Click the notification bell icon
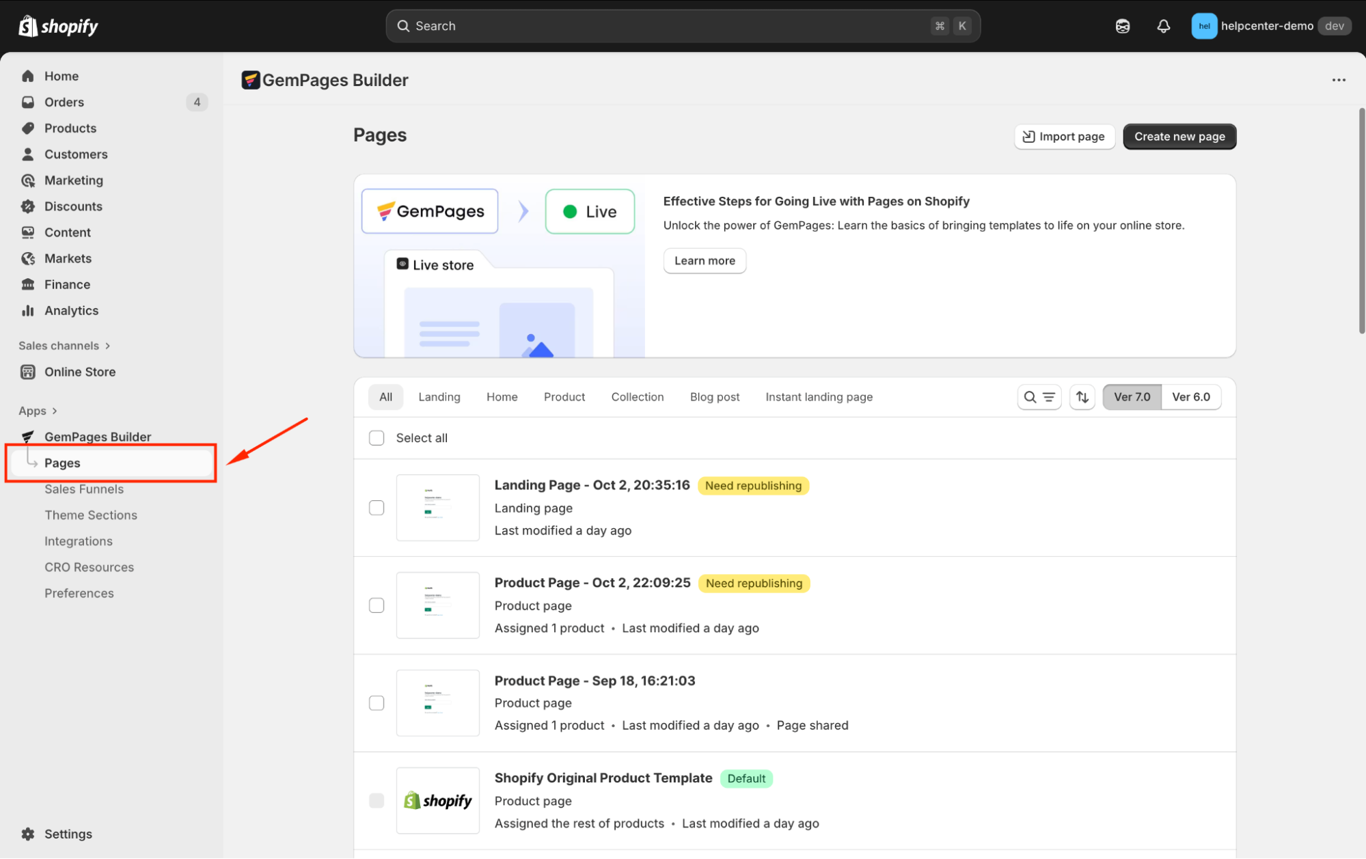The width and height of the screenshot is (1366, 859). pos(1163,26)
